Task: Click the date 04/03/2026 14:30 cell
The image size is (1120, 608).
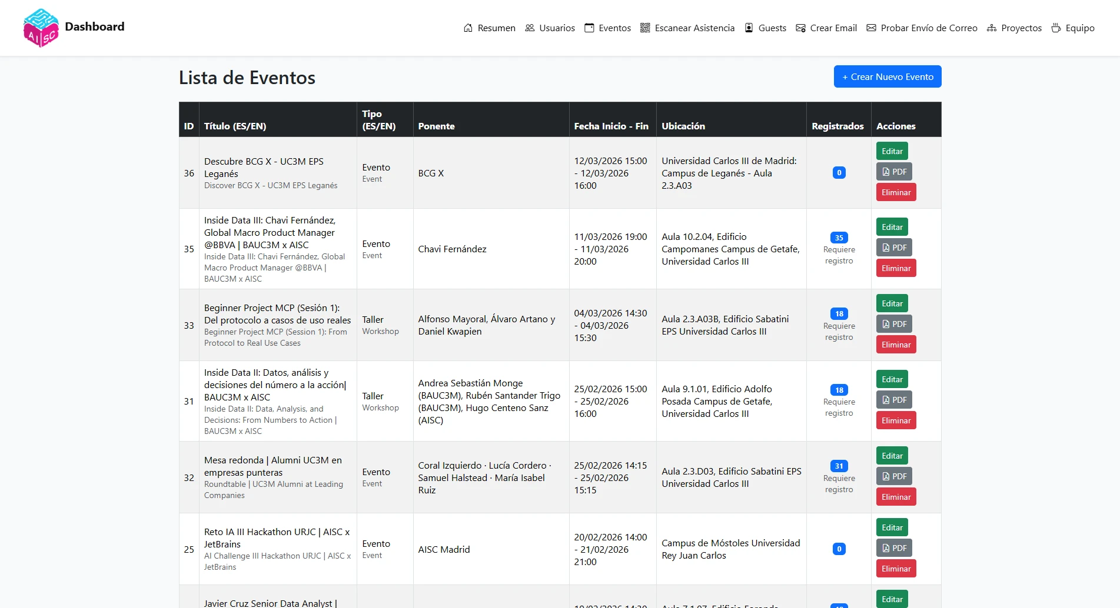Action: pos(612,326)
